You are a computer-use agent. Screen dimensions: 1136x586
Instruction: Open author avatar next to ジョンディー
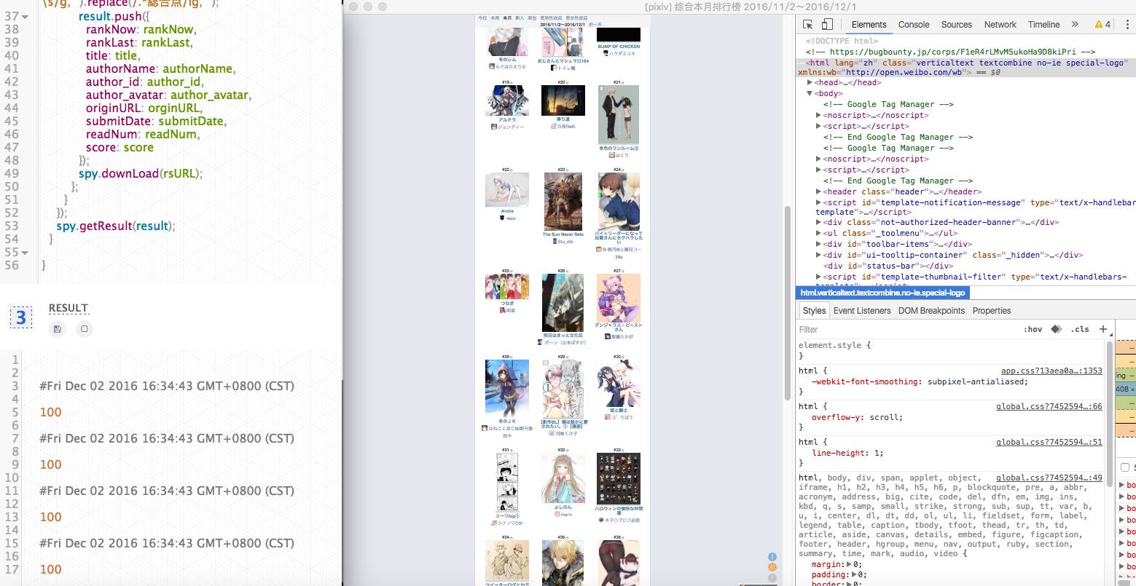(x=494, y=127)
